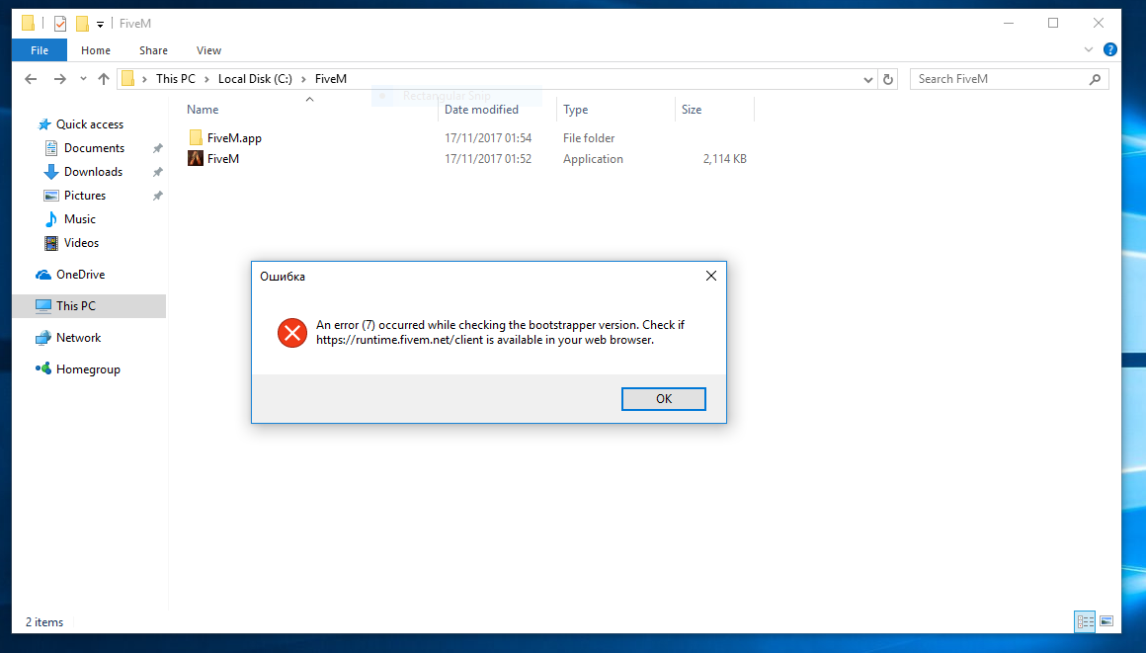Open the File ribbon tab
Image resolution: width=1146 pixels, height=653 pixels.
[x=40, y=50]
